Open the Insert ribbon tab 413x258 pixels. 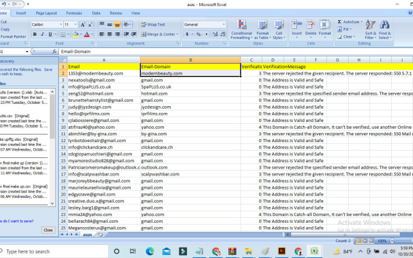point(21,13)
